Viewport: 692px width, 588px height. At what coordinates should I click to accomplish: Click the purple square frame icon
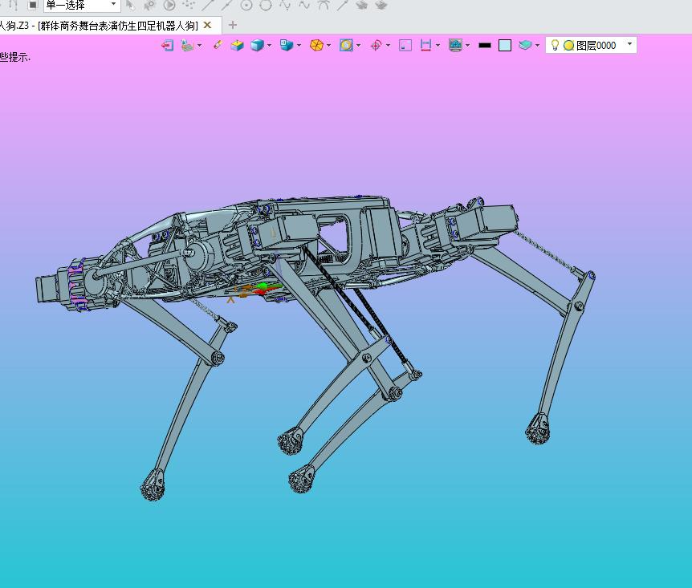click(405, 45)
